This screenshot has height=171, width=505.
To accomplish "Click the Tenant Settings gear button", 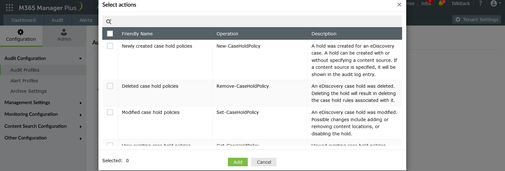I will 477,20.
